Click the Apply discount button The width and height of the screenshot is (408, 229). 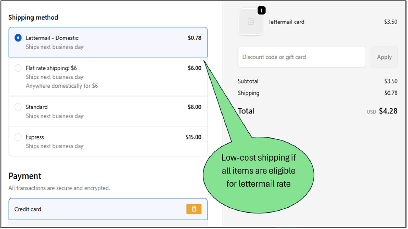coord(384,57)
